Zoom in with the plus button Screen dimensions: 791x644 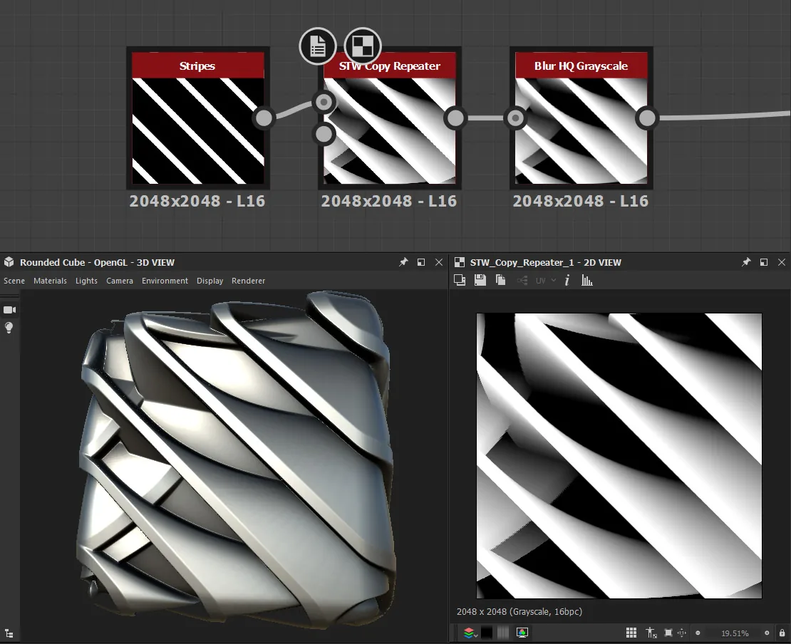coord(767,633)
